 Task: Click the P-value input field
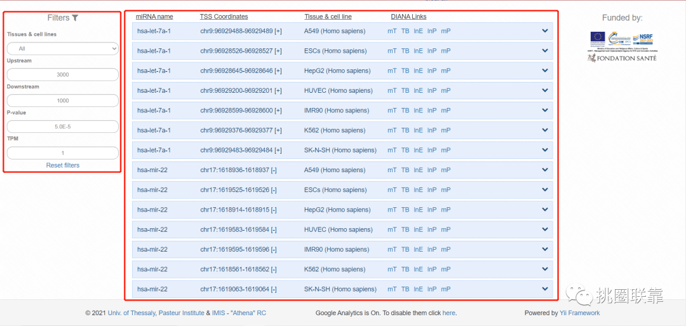click(63, 126)
